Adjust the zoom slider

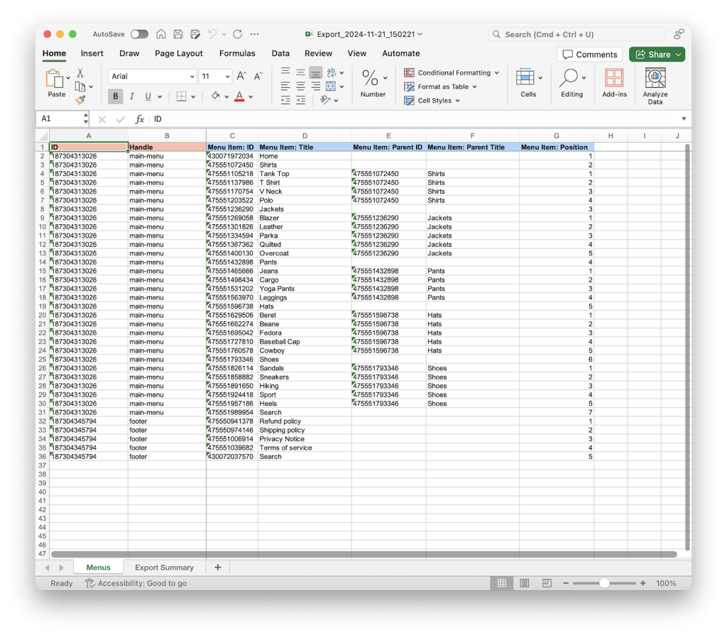tap(604, 583)
